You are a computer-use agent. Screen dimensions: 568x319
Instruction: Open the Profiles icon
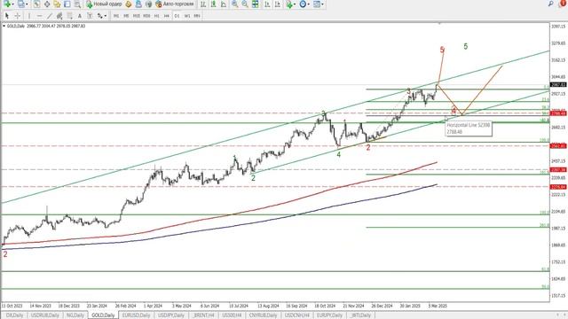(x=21, y=4)
